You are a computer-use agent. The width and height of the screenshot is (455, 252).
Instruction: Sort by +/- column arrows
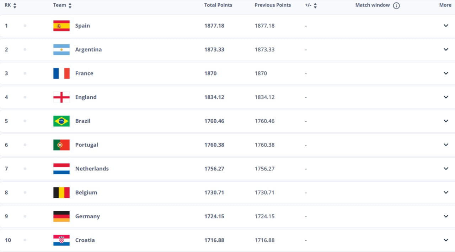[315, 6]
